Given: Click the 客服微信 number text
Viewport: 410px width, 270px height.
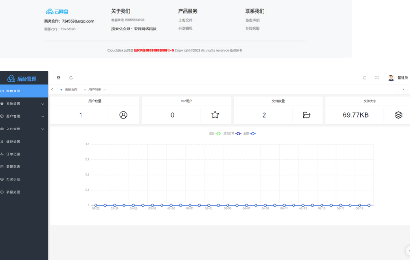Looking at the screenshot, I should pyautogui.click(x=128, y=20).
